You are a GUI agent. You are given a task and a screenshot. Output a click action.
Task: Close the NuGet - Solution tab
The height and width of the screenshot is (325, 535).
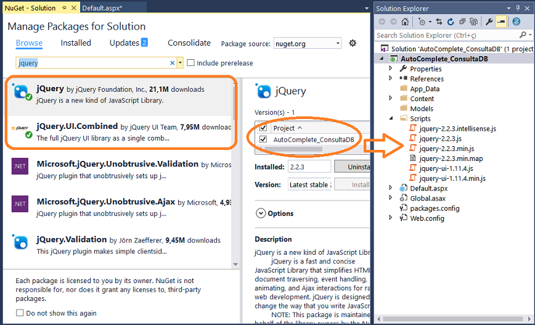pyautogui.click(x=73, y=7)
